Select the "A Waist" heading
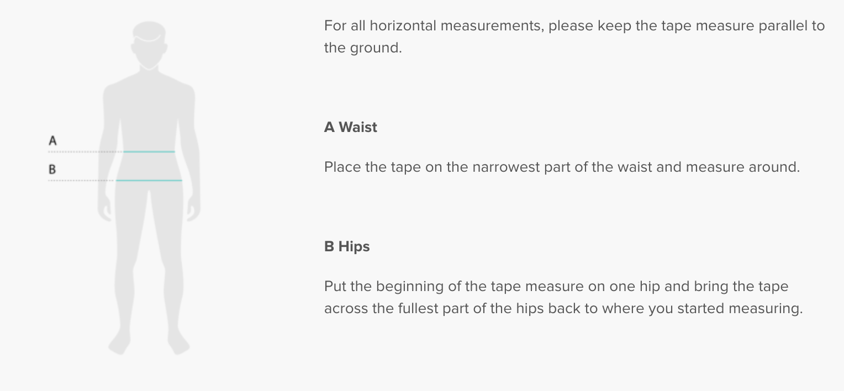Screen dimensions: 844x391 pos(351,127)
